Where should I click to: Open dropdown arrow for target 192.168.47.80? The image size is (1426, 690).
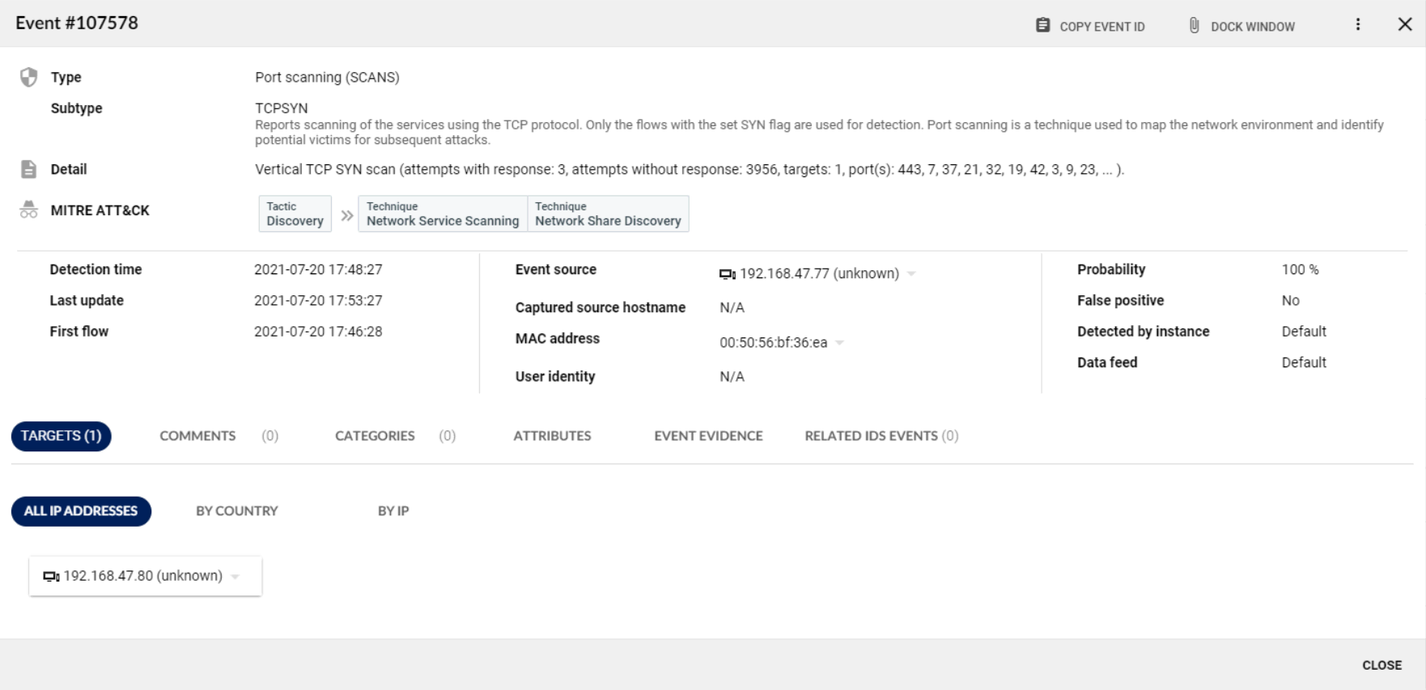pyautogui.click(x=236, y=577)
